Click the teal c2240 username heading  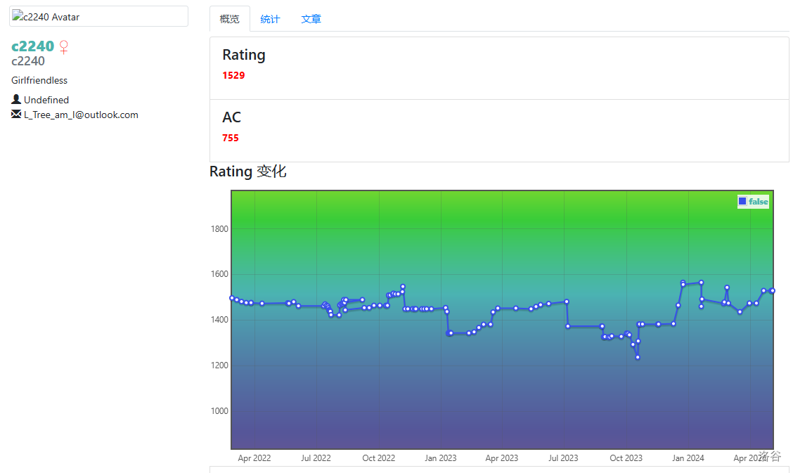click(x=33, y=46)
